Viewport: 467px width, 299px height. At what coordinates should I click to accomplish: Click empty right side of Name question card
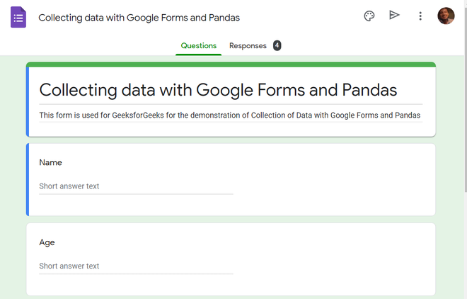point(340,179)
